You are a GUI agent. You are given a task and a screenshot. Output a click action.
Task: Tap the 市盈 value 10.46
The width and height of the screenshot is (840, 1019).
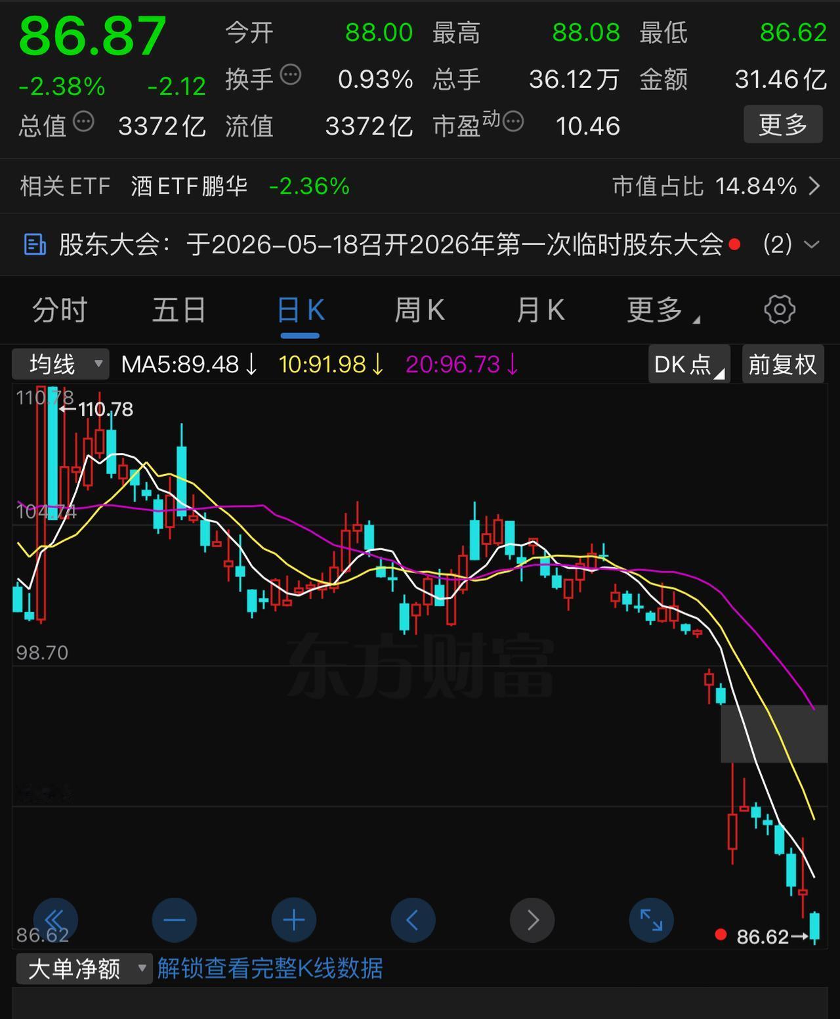tap(588, 126)
